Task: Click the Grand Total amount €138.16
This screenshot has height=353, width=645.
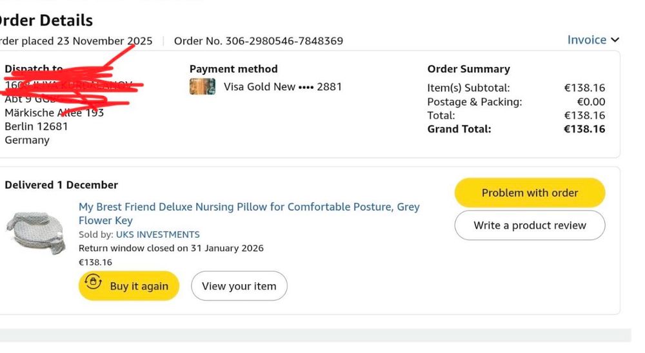Action: (584, 129)
